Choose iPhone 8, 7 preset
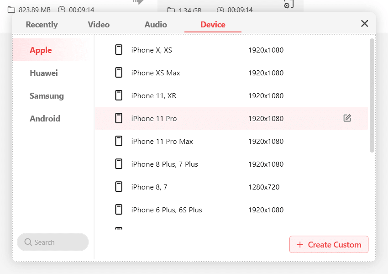Image resolution: width=388 pixels, height=274 pixels. (231, 187)
